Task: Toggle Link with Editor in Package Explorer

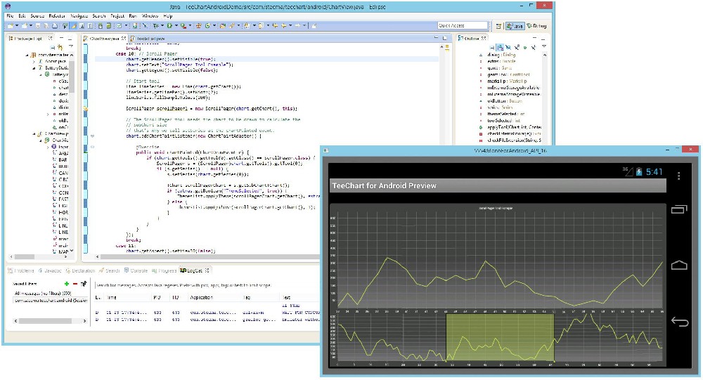Action: [60, 47]
